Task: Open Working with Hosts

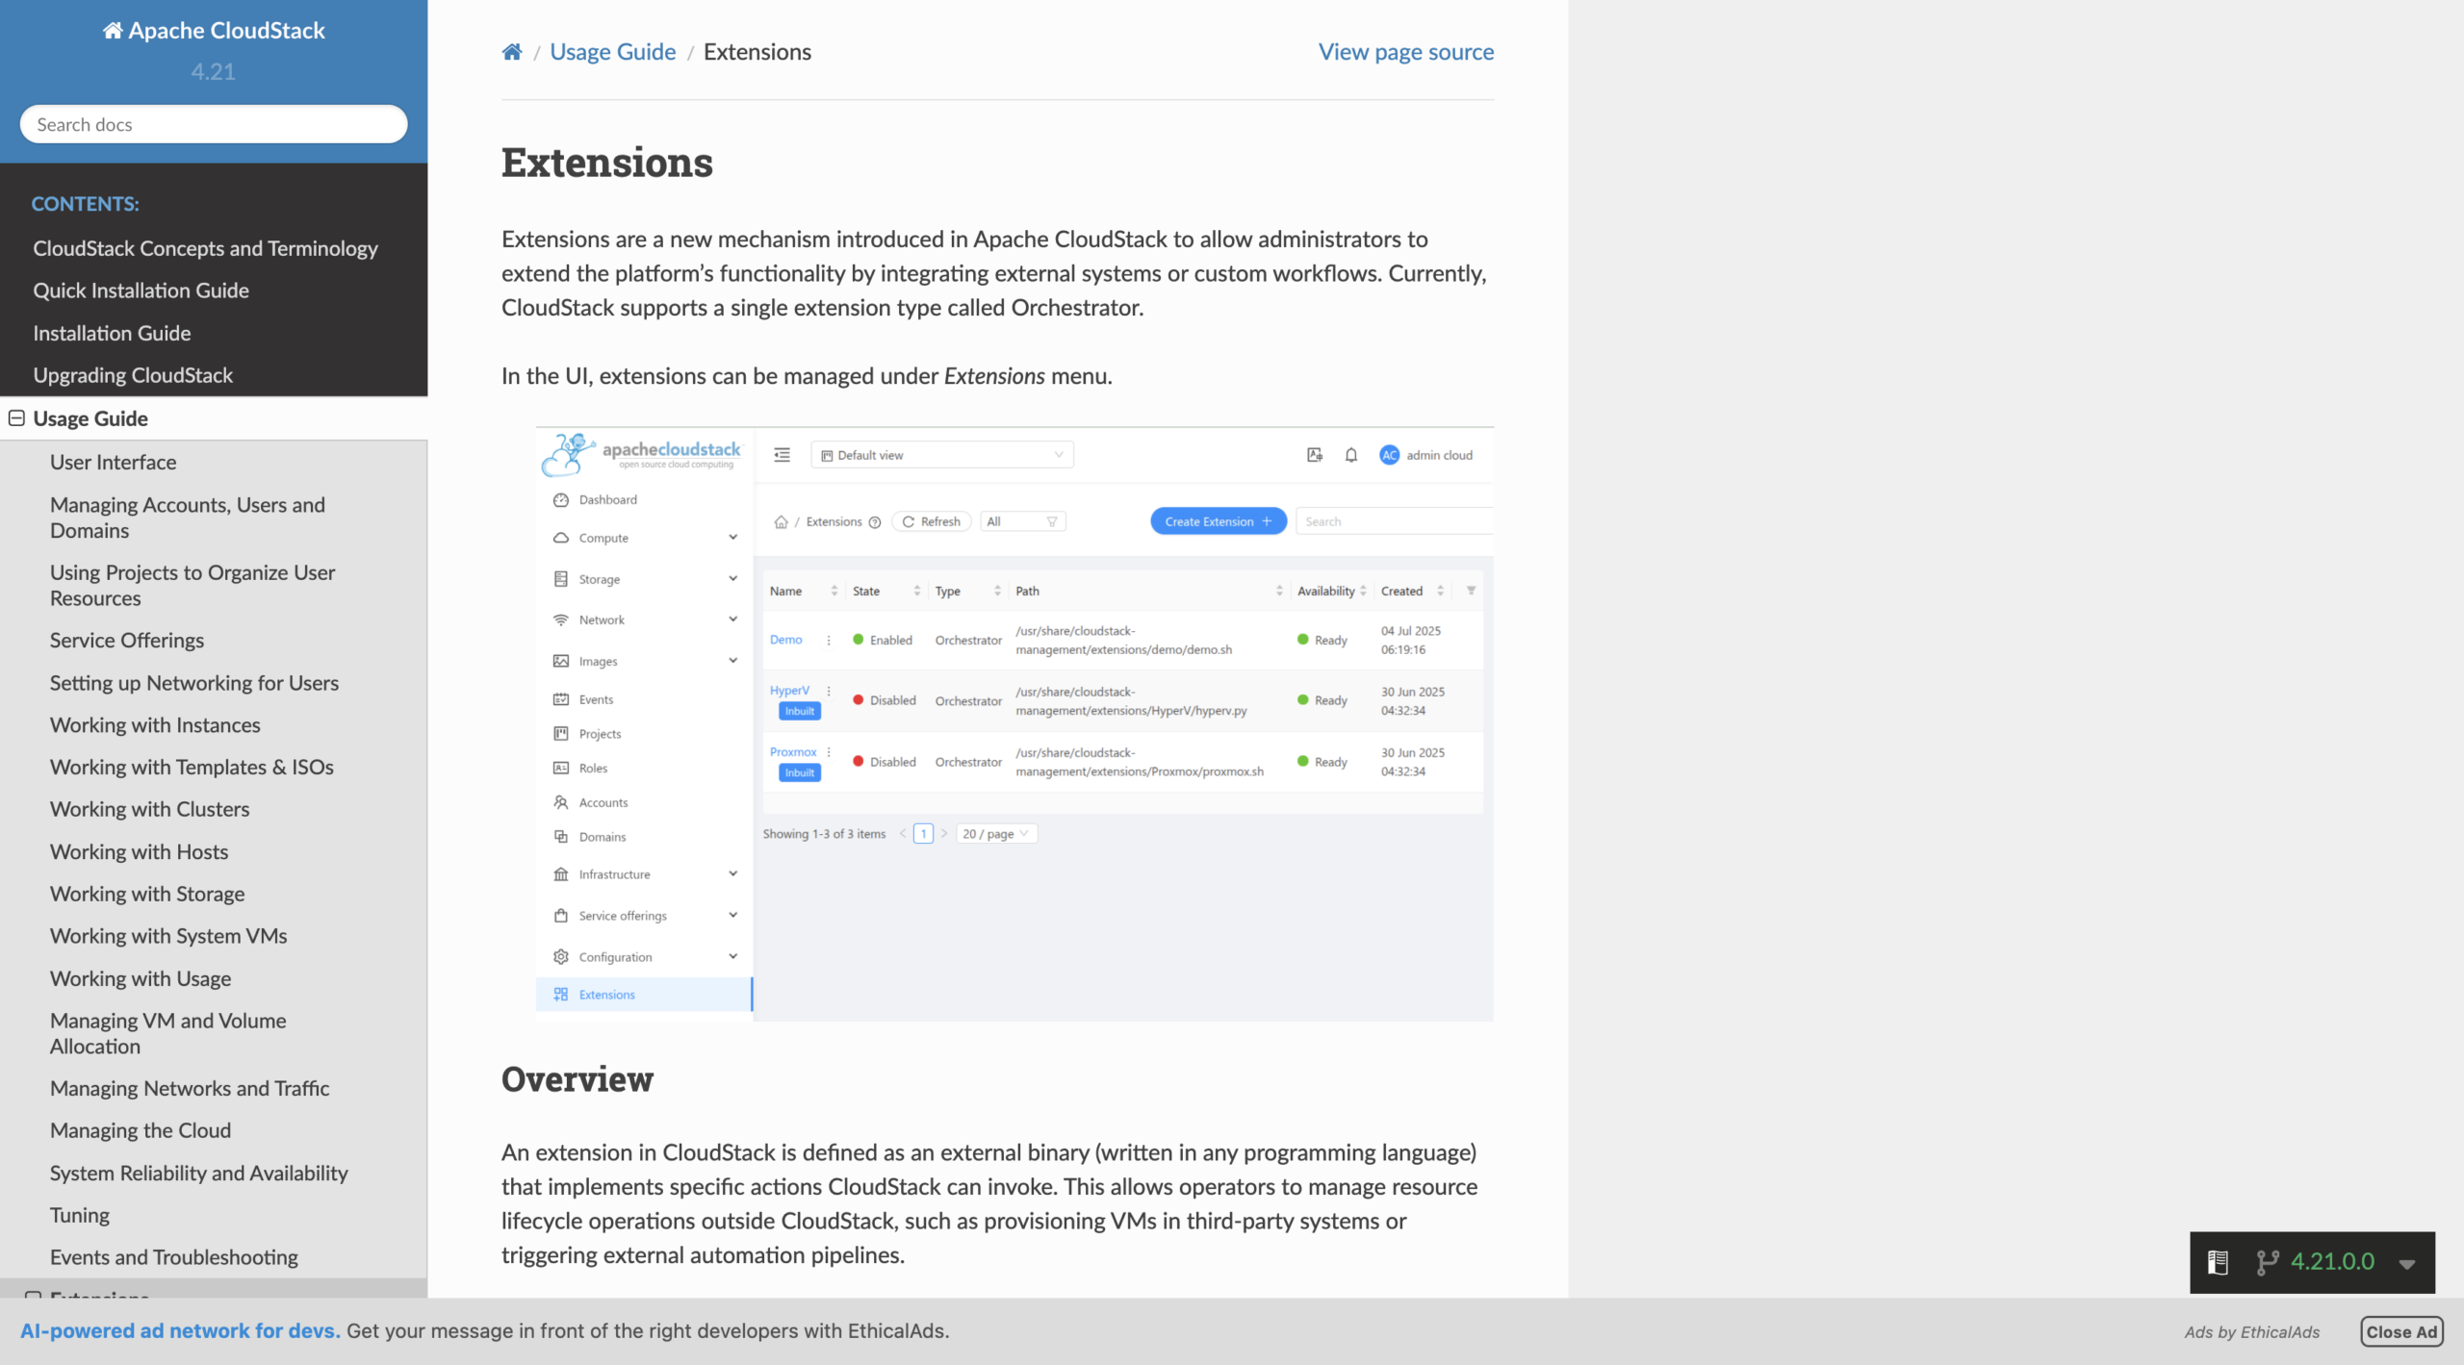Action: click(139, 852)
